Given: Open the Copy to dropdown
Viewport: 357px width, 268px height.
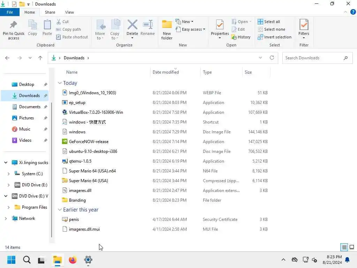Looking at the screenshot, I should point(115,30).
